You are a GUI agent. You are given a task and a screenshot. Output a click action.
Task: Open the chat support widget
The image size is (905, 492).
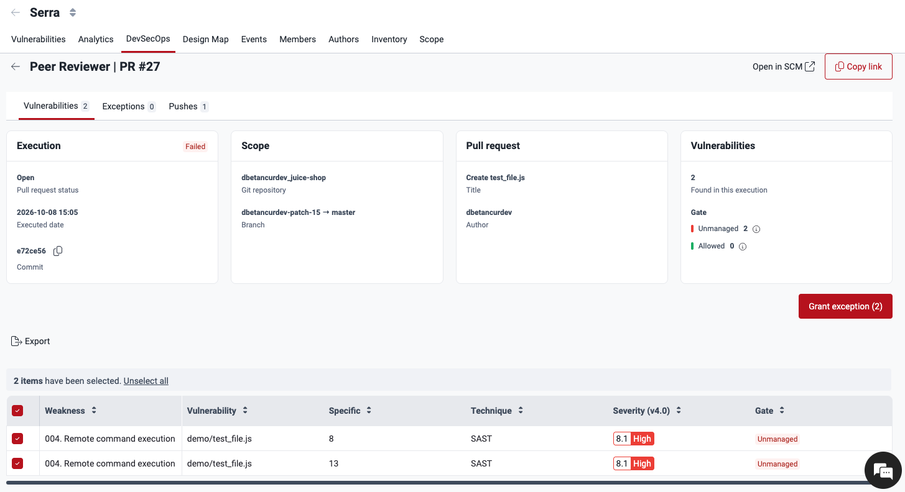(x=883, y=470)
